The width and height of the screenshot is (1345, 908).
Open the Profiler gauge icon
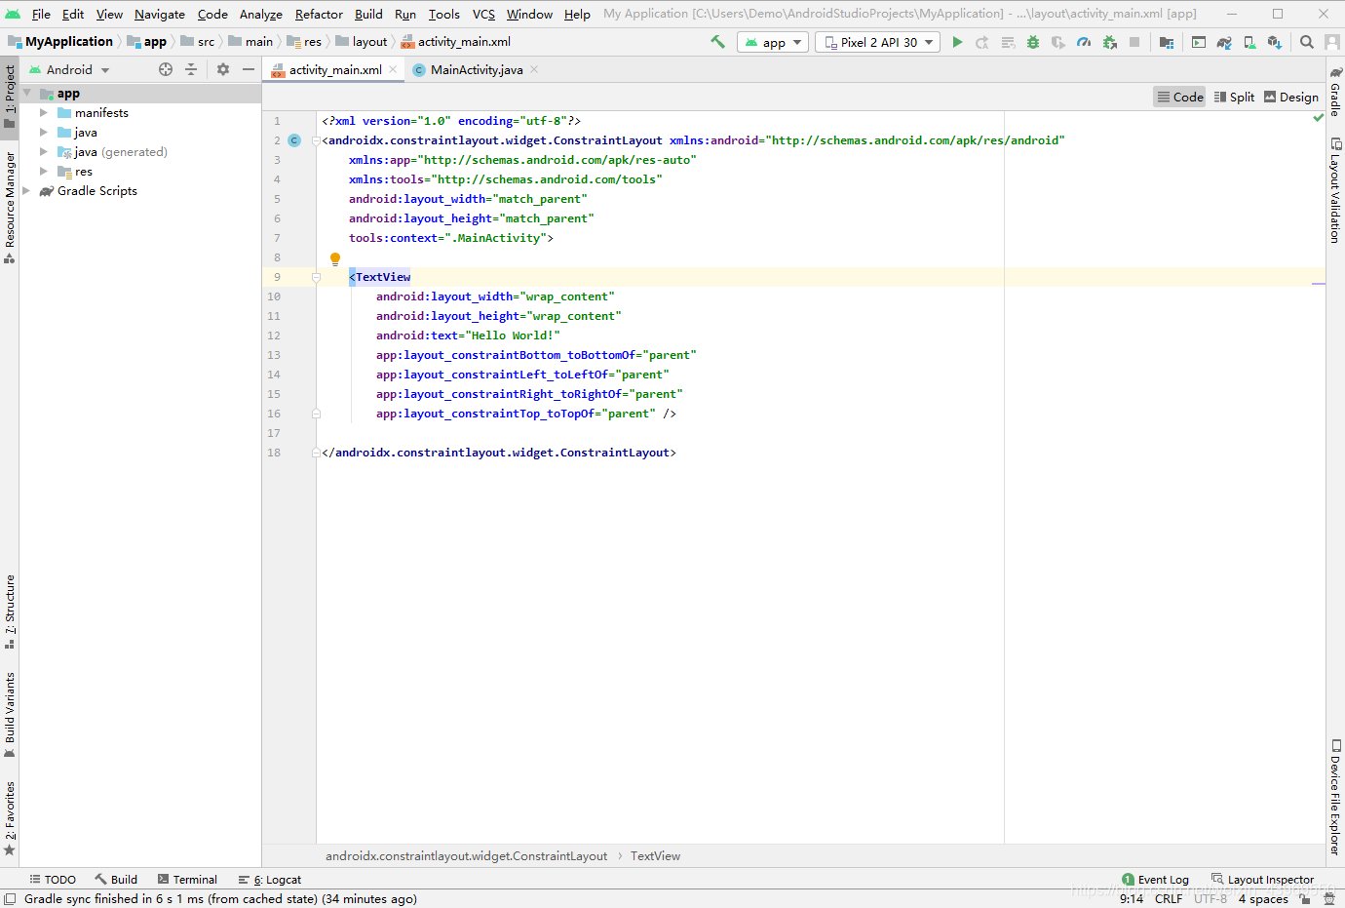[1084, 42]
